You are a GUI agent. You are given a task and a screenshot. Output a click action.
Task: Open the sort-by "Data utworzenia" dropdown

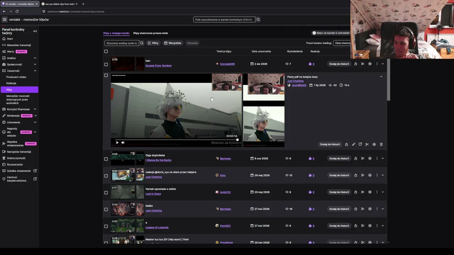[342, 43]
